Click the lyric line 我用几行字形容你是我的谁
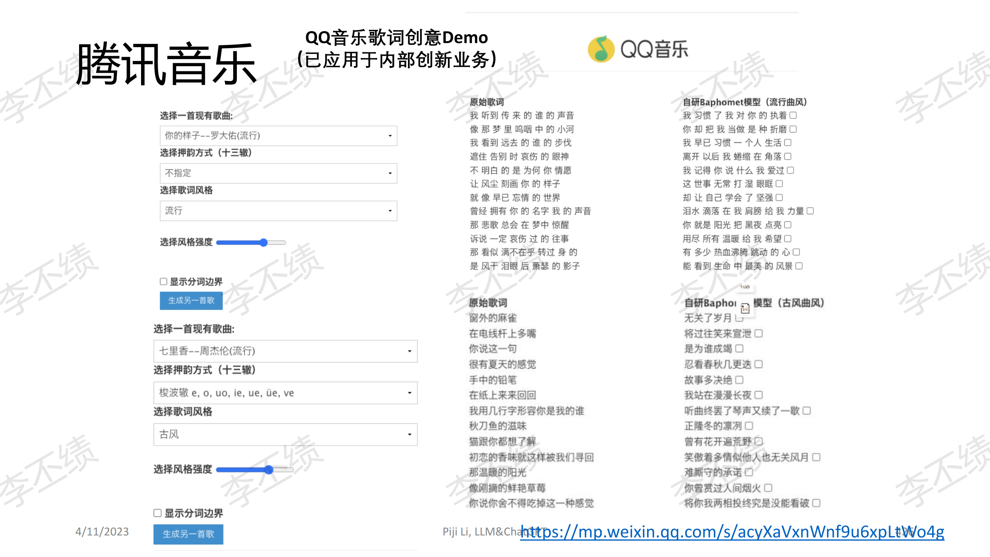The width and height of the screenshot is (990, 557). click(526, 411)
